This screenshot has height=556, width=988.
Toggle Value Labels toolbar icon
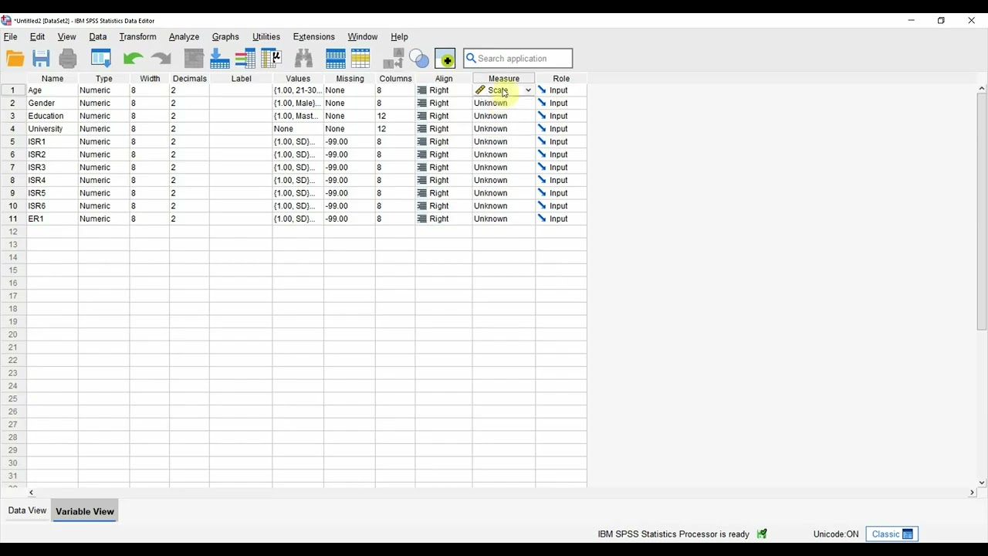[x=393, y=59]
